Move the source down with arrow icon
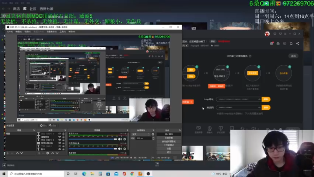The image size is (314, 177). click(x=57, y=153)
